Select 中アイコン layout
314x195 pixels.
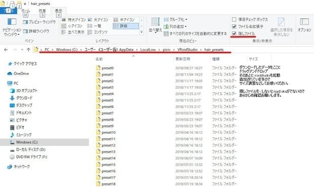pos(124,20)
